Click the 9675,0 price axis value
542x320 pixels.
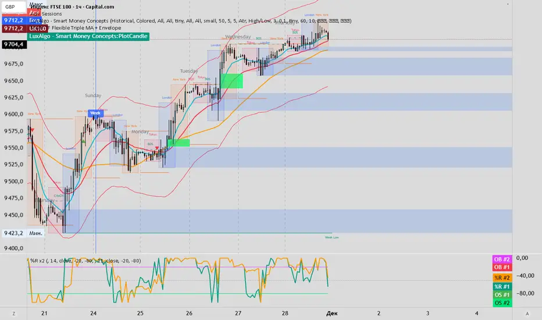click(x=13, y=64)
